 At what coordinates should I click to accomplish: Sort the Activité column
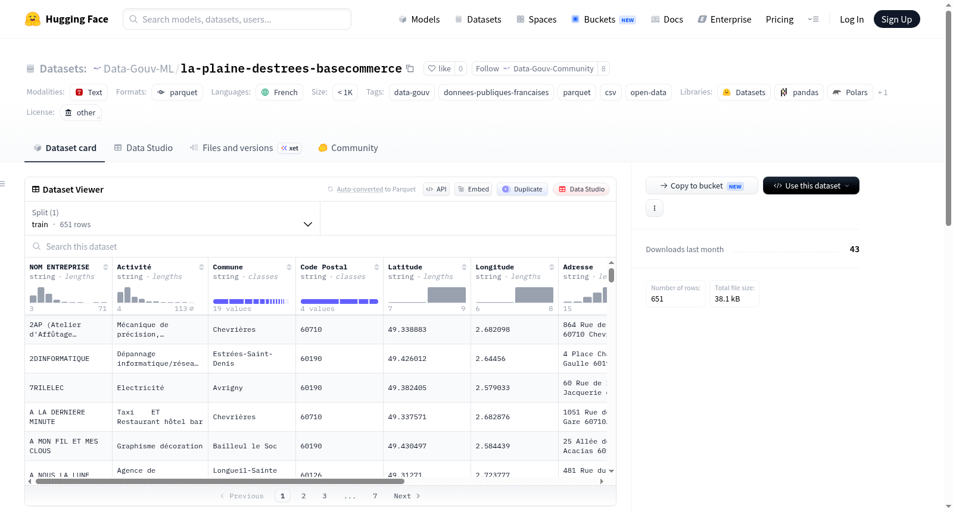tap(201, 267)
